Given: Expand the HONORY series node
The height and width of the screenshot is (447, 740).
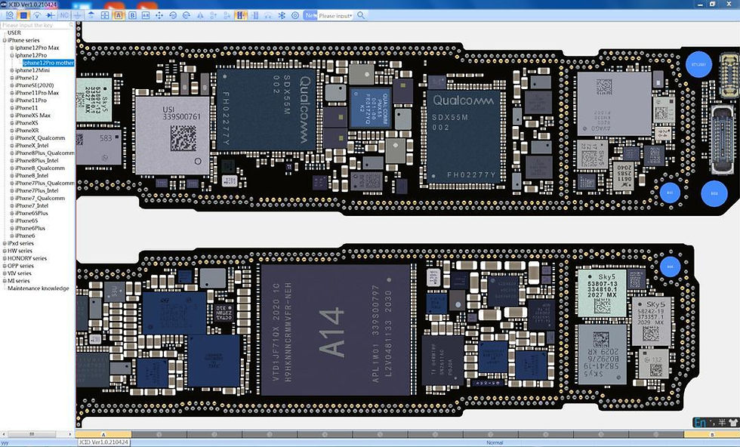Looking at the screenshot, I should point(5,259).
